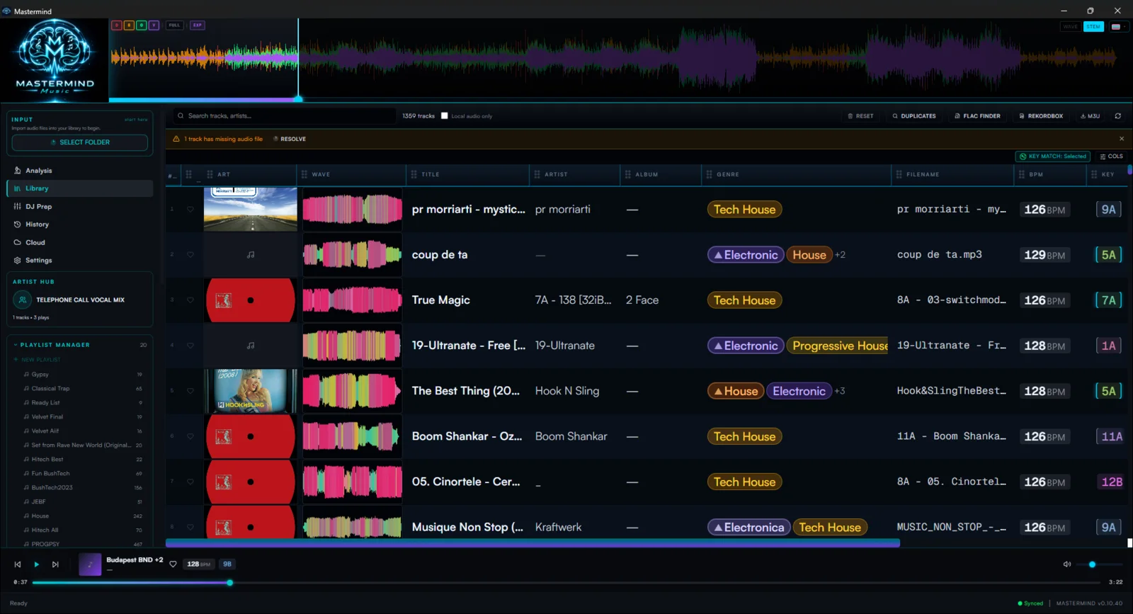Click the orange B stem button
Viewport: 1133px width, 614px height.
click(x=129, y=25)
